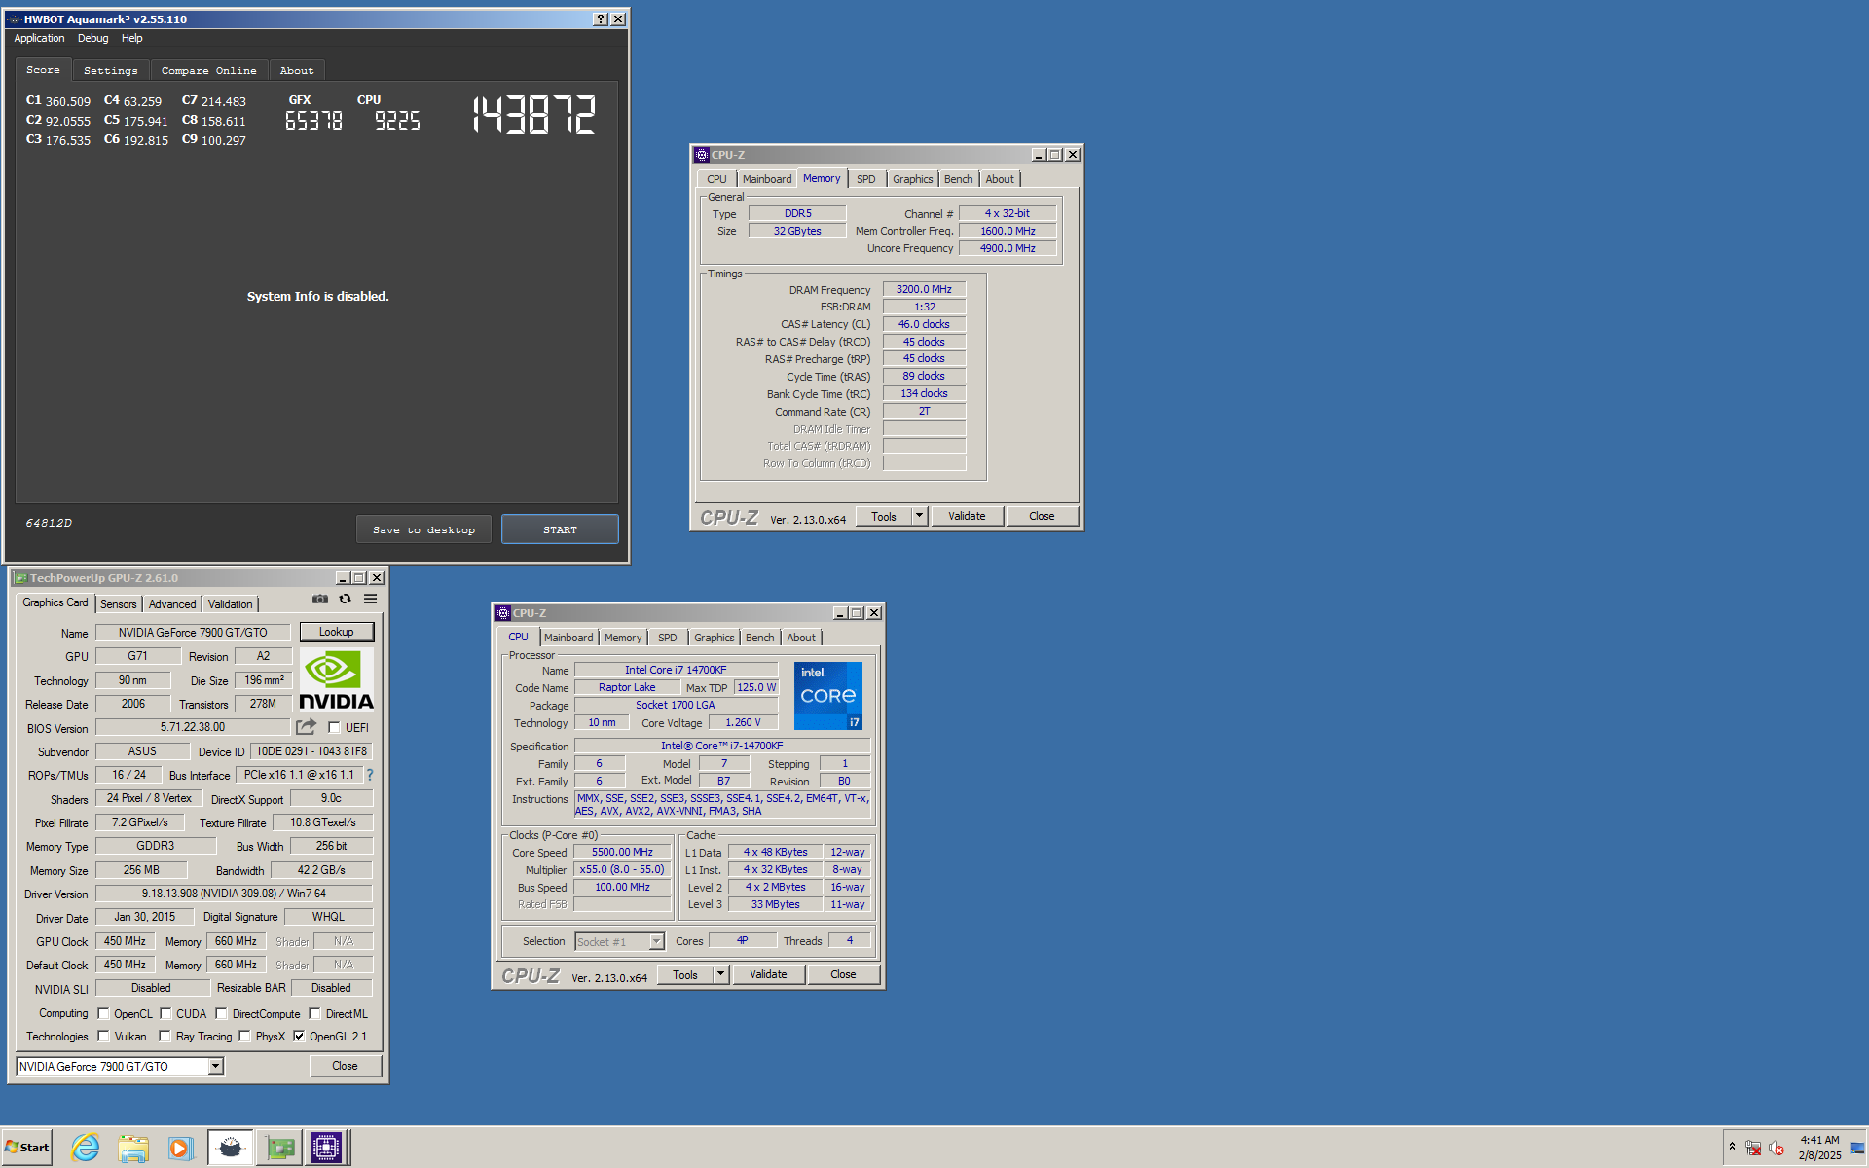Image resolution: width=1869 pixels, height=1168 pixels.
Task: Click the taskbar clock showing 4:41 AM
Action: pyautogui.click(x=1819, y=1148)
